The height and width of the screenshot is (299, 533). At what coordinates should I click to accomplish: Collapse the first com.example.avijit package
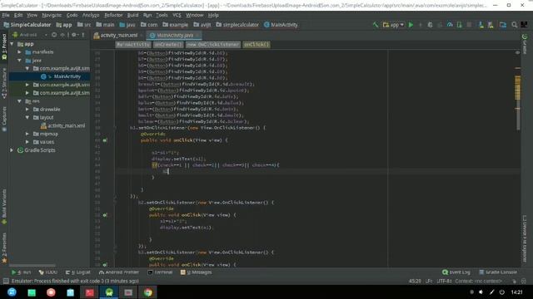coord(27,68)
